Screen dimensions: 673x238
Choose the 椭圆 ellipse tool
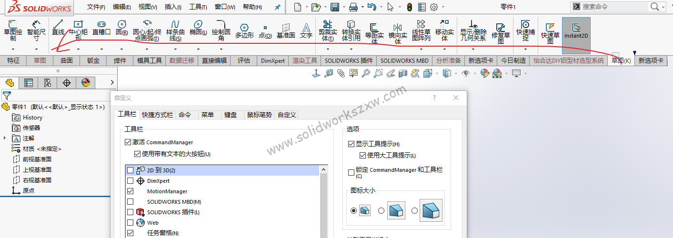[x=198, y=29]
